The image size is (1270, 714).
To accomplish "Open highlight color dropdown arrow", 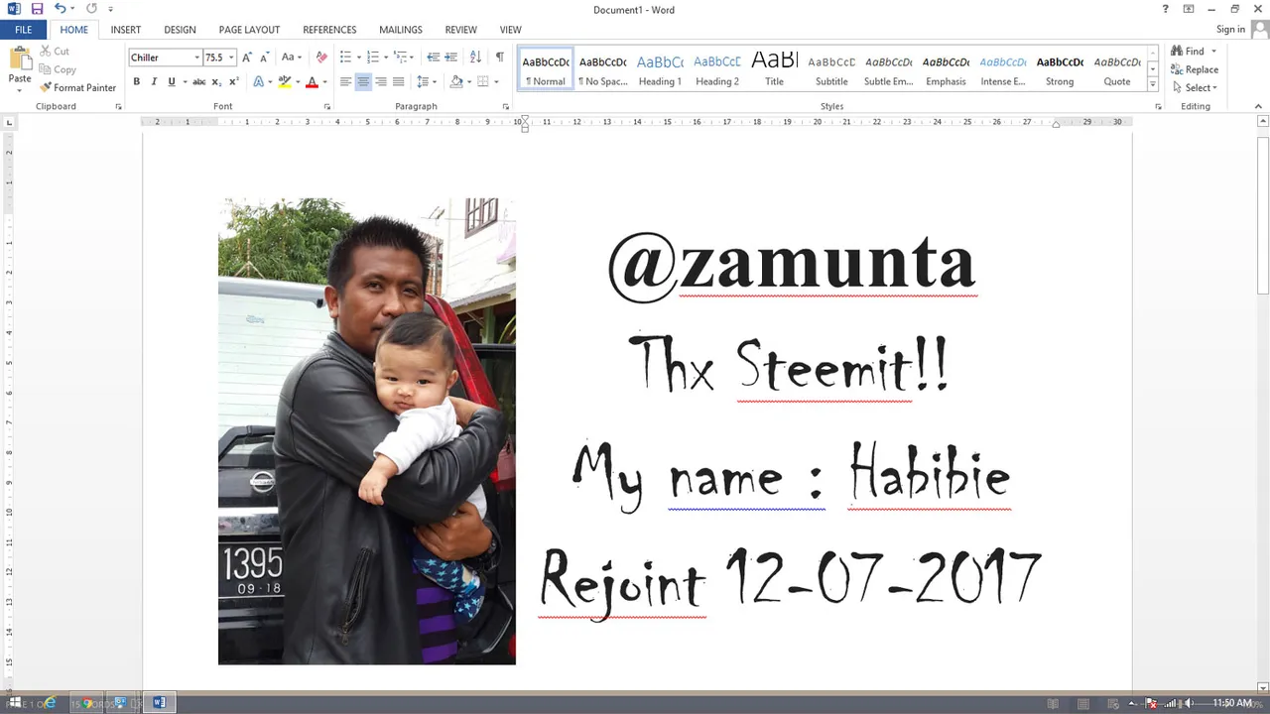I will (298, 81).
